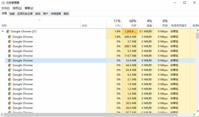Click the horizontal scrollbar right arrow

tap(194, 115)
